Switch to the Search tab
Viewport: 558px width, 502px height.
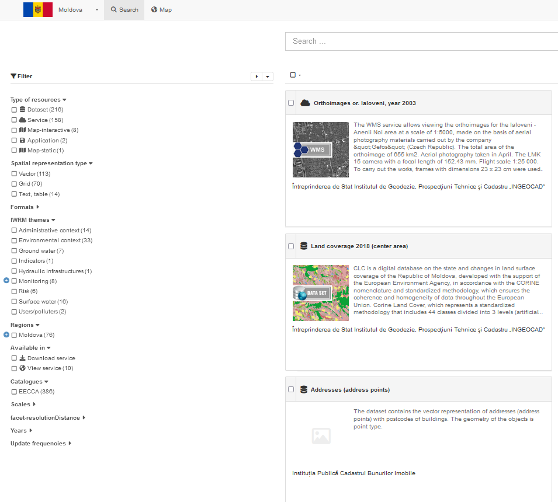pos(124,10)
